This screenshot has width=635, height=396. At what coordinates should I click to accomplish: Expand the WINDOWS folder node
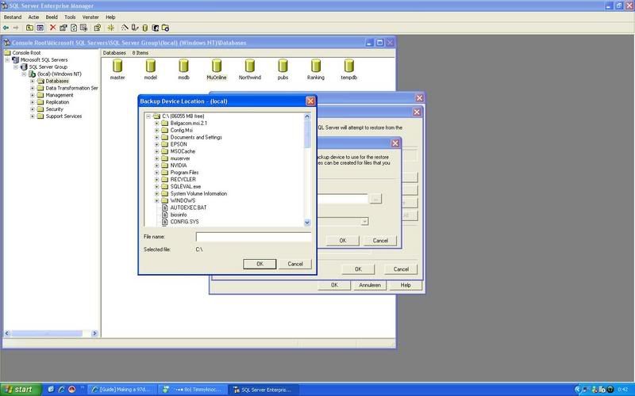[x=157, y=200]
